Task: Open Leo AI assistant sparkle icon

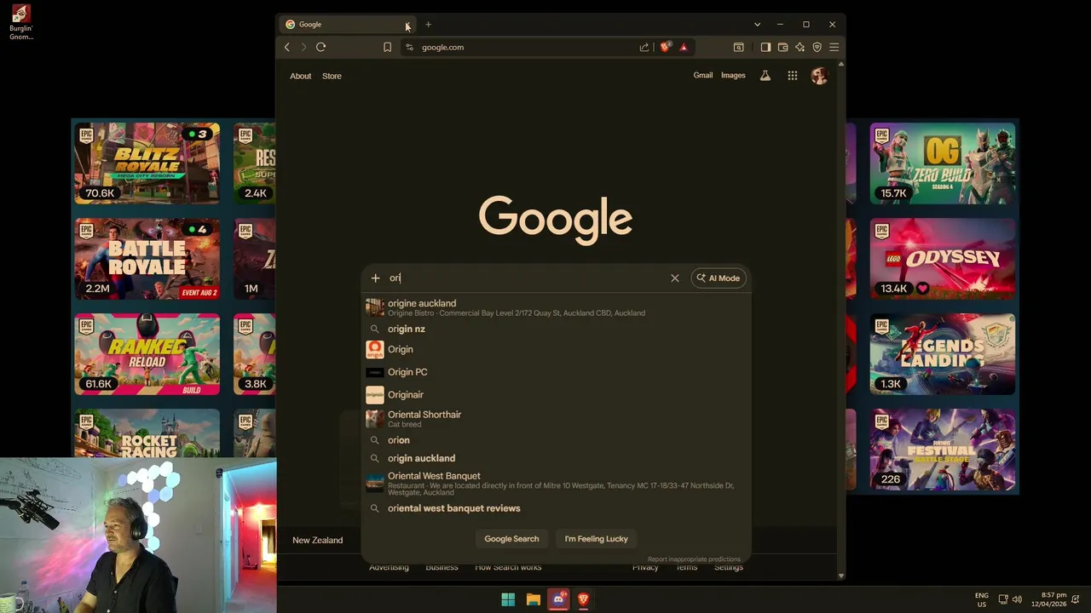Action: tap(799, 47)
